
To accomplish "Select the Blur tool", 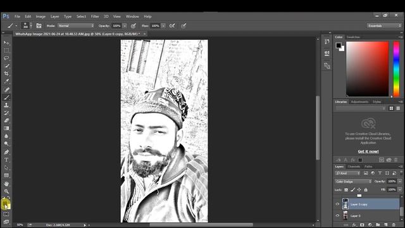I will (6, 136).
